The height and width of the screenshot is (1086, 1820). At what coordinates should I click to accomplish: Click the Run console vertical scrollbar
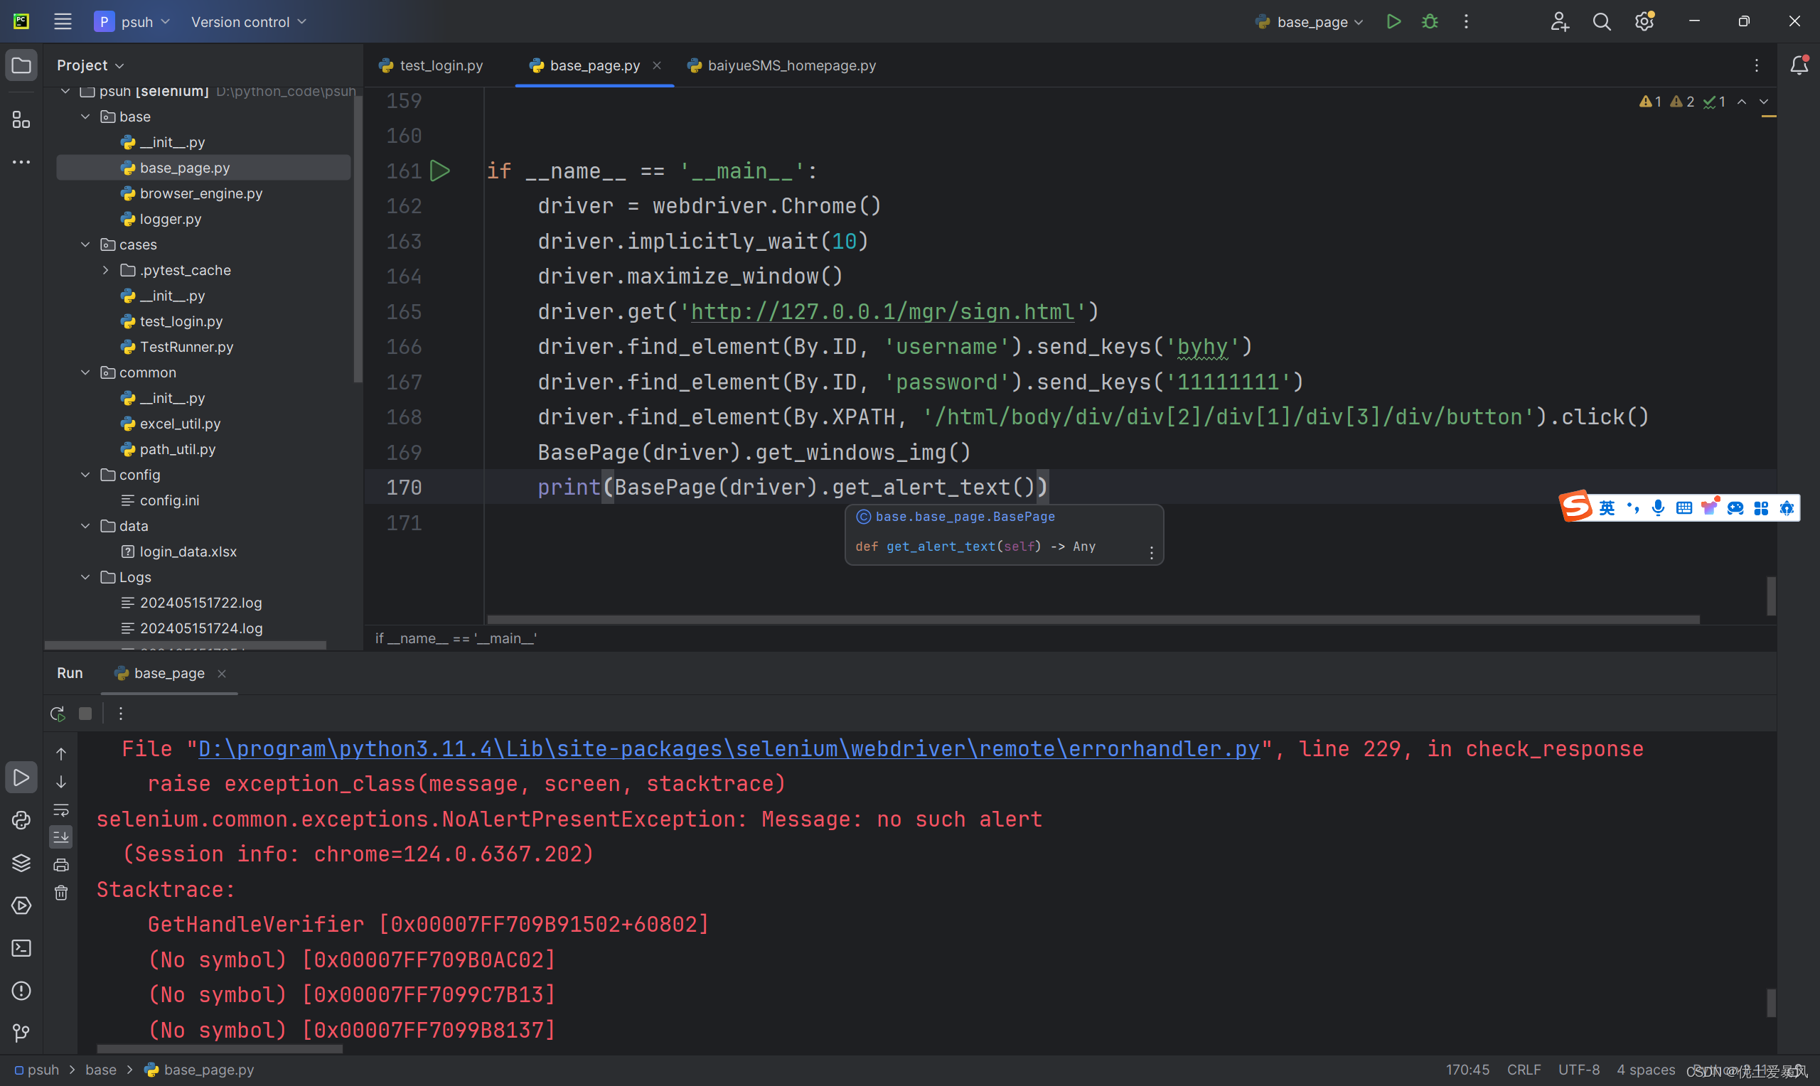point(1771,1004)
